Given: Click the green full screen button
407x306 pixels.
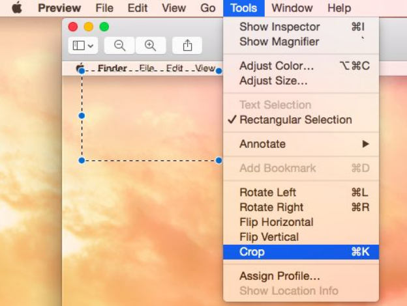Looking at the screenshot, I should [104, 27].
